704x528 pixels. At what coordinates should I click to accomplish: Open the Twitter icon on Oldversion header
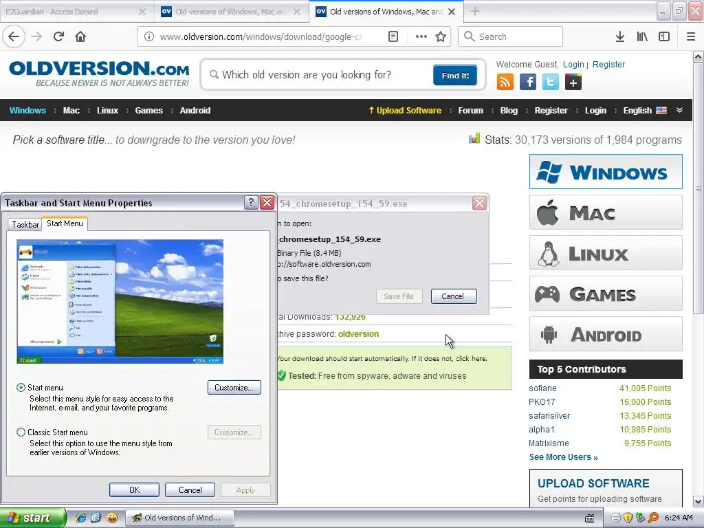pos(551,82)
